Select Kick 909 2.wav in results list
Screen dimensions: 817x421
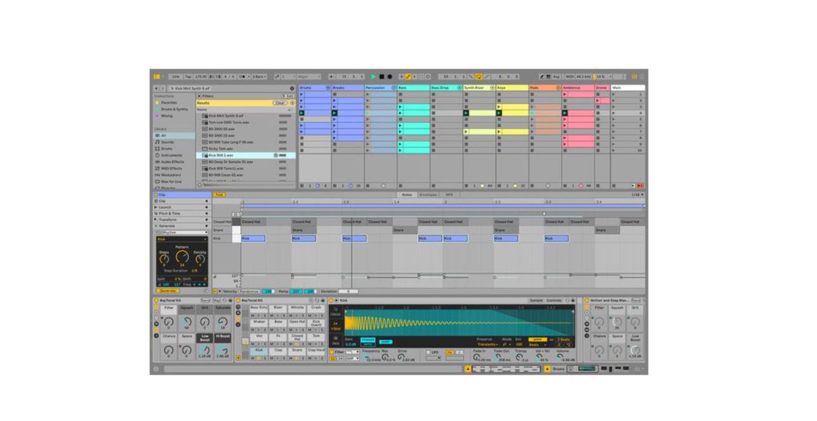pyautogui.click(x=221, y=155)
